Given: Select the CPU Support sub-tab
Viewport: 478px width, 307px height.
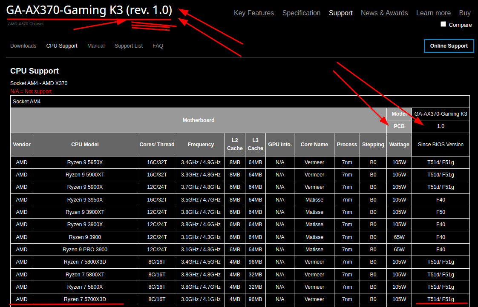Looking at the screenshot, I should coord(62,45).
